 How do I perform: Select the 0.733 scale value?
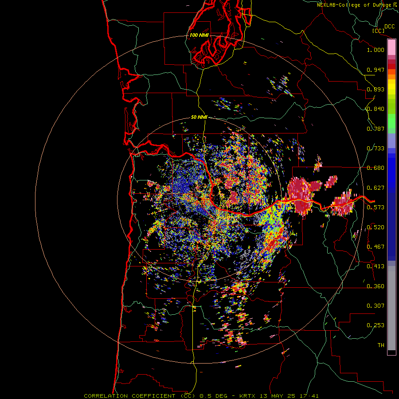pyautogui.click(x=376, y=149)
